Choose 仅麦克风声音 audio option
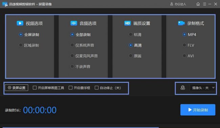This screenshot has width=220, height=128. click(72, 56)
